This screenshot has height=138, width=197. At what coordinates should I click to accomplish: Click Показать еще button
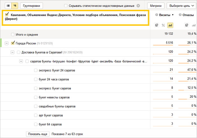[38, 134]
